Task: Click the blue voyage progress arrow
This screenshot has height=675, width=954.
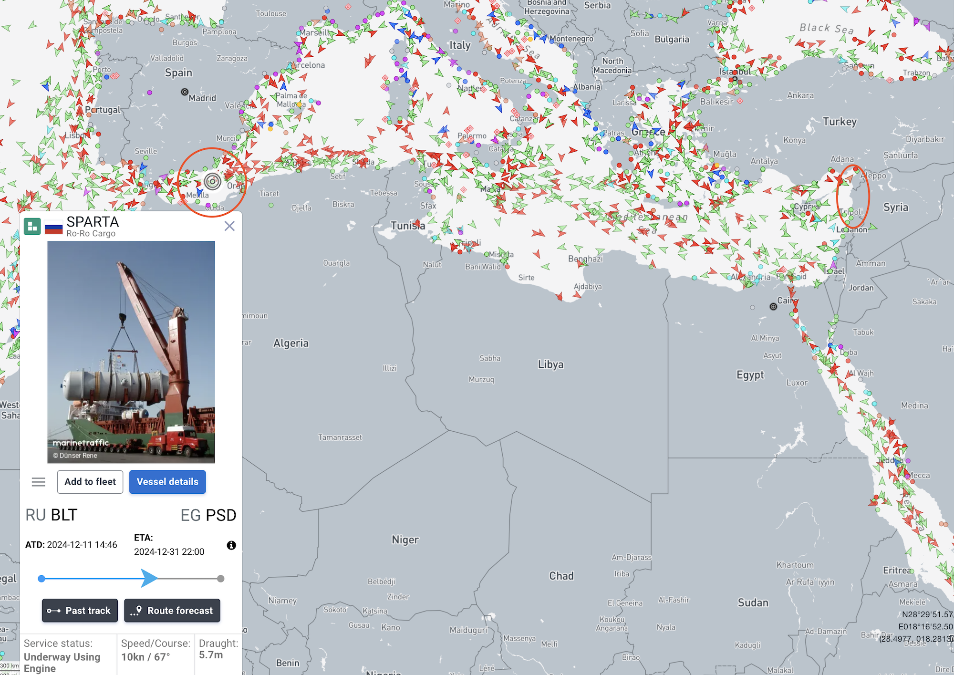Action: [149, 579]
